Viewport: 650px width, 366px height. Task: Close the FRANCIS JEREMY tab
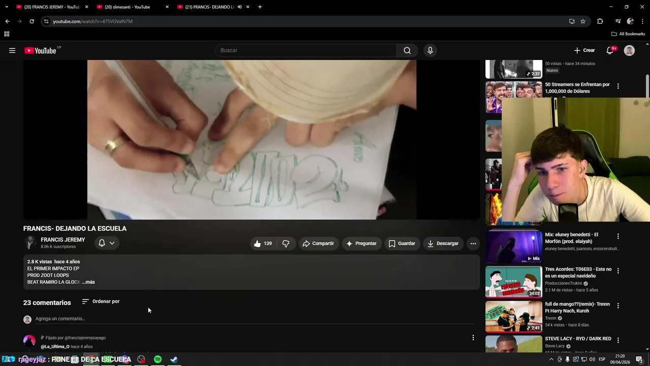point(86,7)
